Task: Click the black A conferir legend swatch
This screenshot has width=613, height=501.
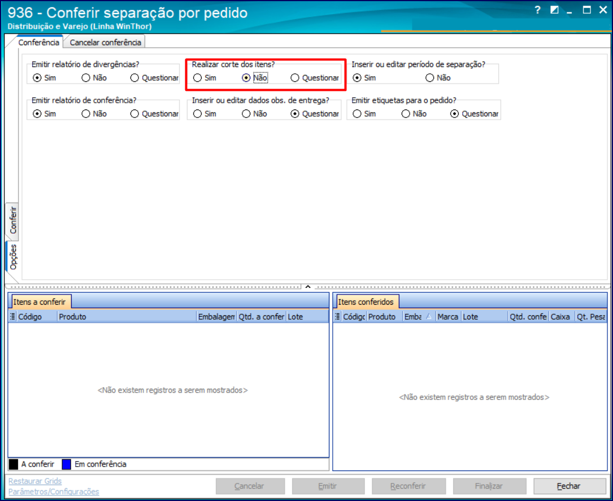Action: [x=14, y=464]
